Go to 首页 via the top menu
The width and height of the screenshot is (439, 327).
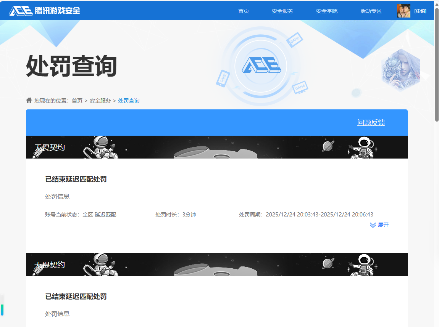pyautogui.click(x=244, y=11)
